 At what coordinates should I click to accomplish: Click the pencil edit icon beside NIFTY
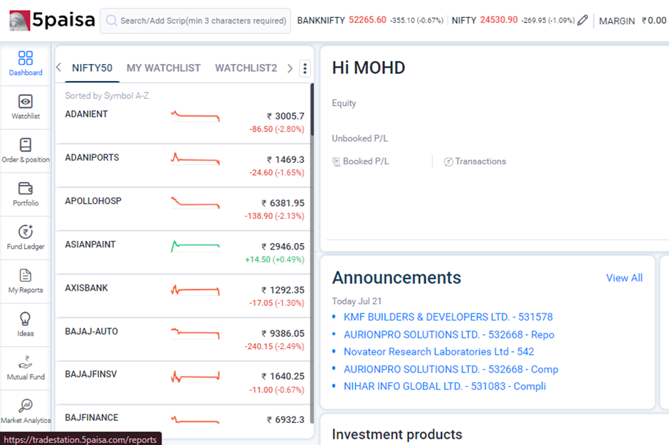(x=582, y=20)
